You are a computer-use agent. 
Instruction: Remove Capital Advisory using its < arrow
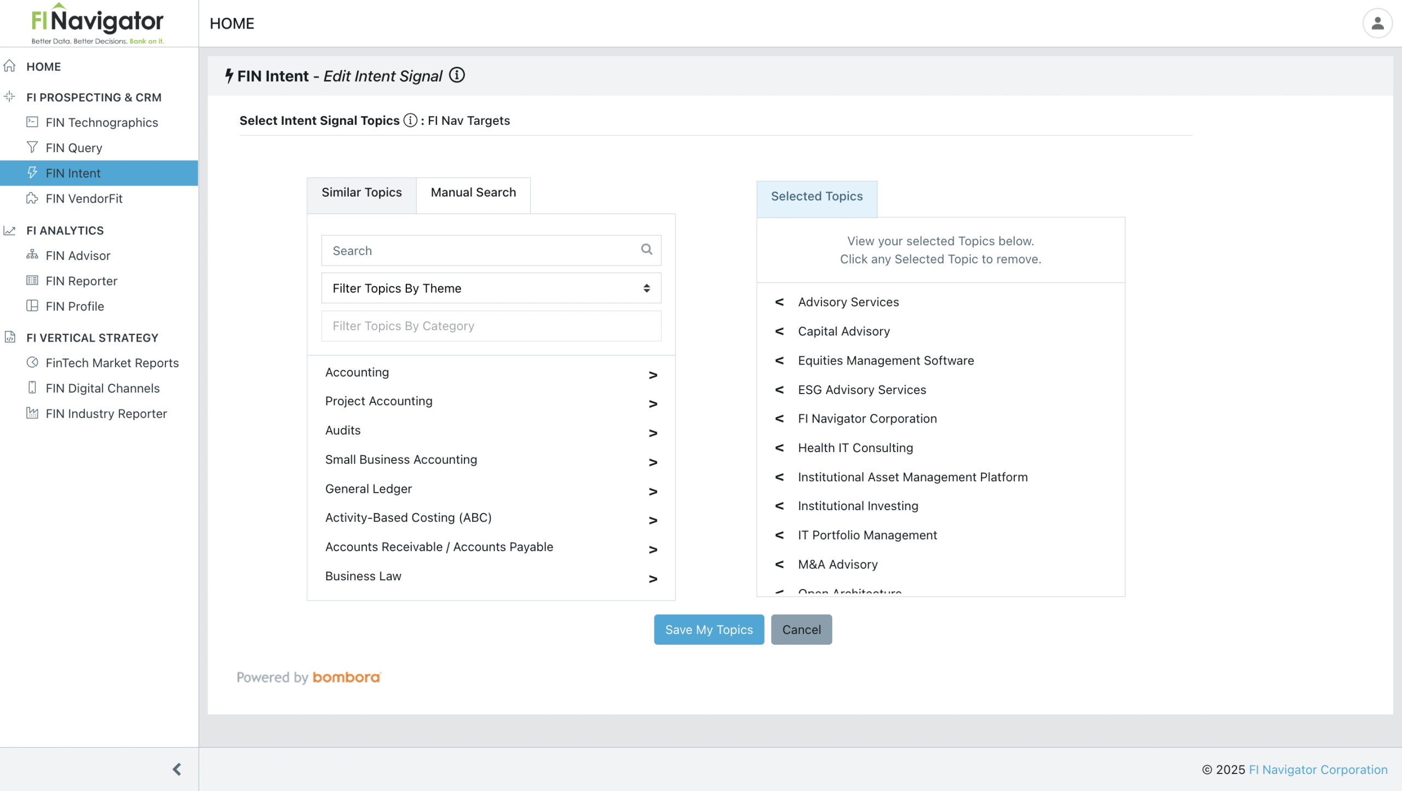779,331
